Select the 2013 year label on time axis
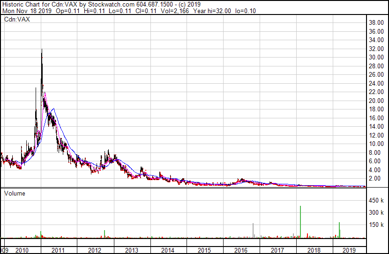This screenshot has height=254, width=389. coord(131,251)
